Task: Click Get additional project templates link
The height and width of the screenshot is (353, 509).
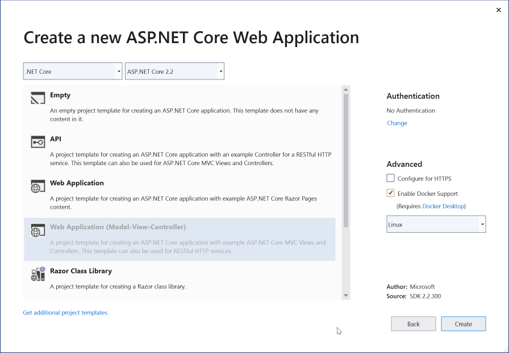Action: pyautogui.click(x=65, y=313)
